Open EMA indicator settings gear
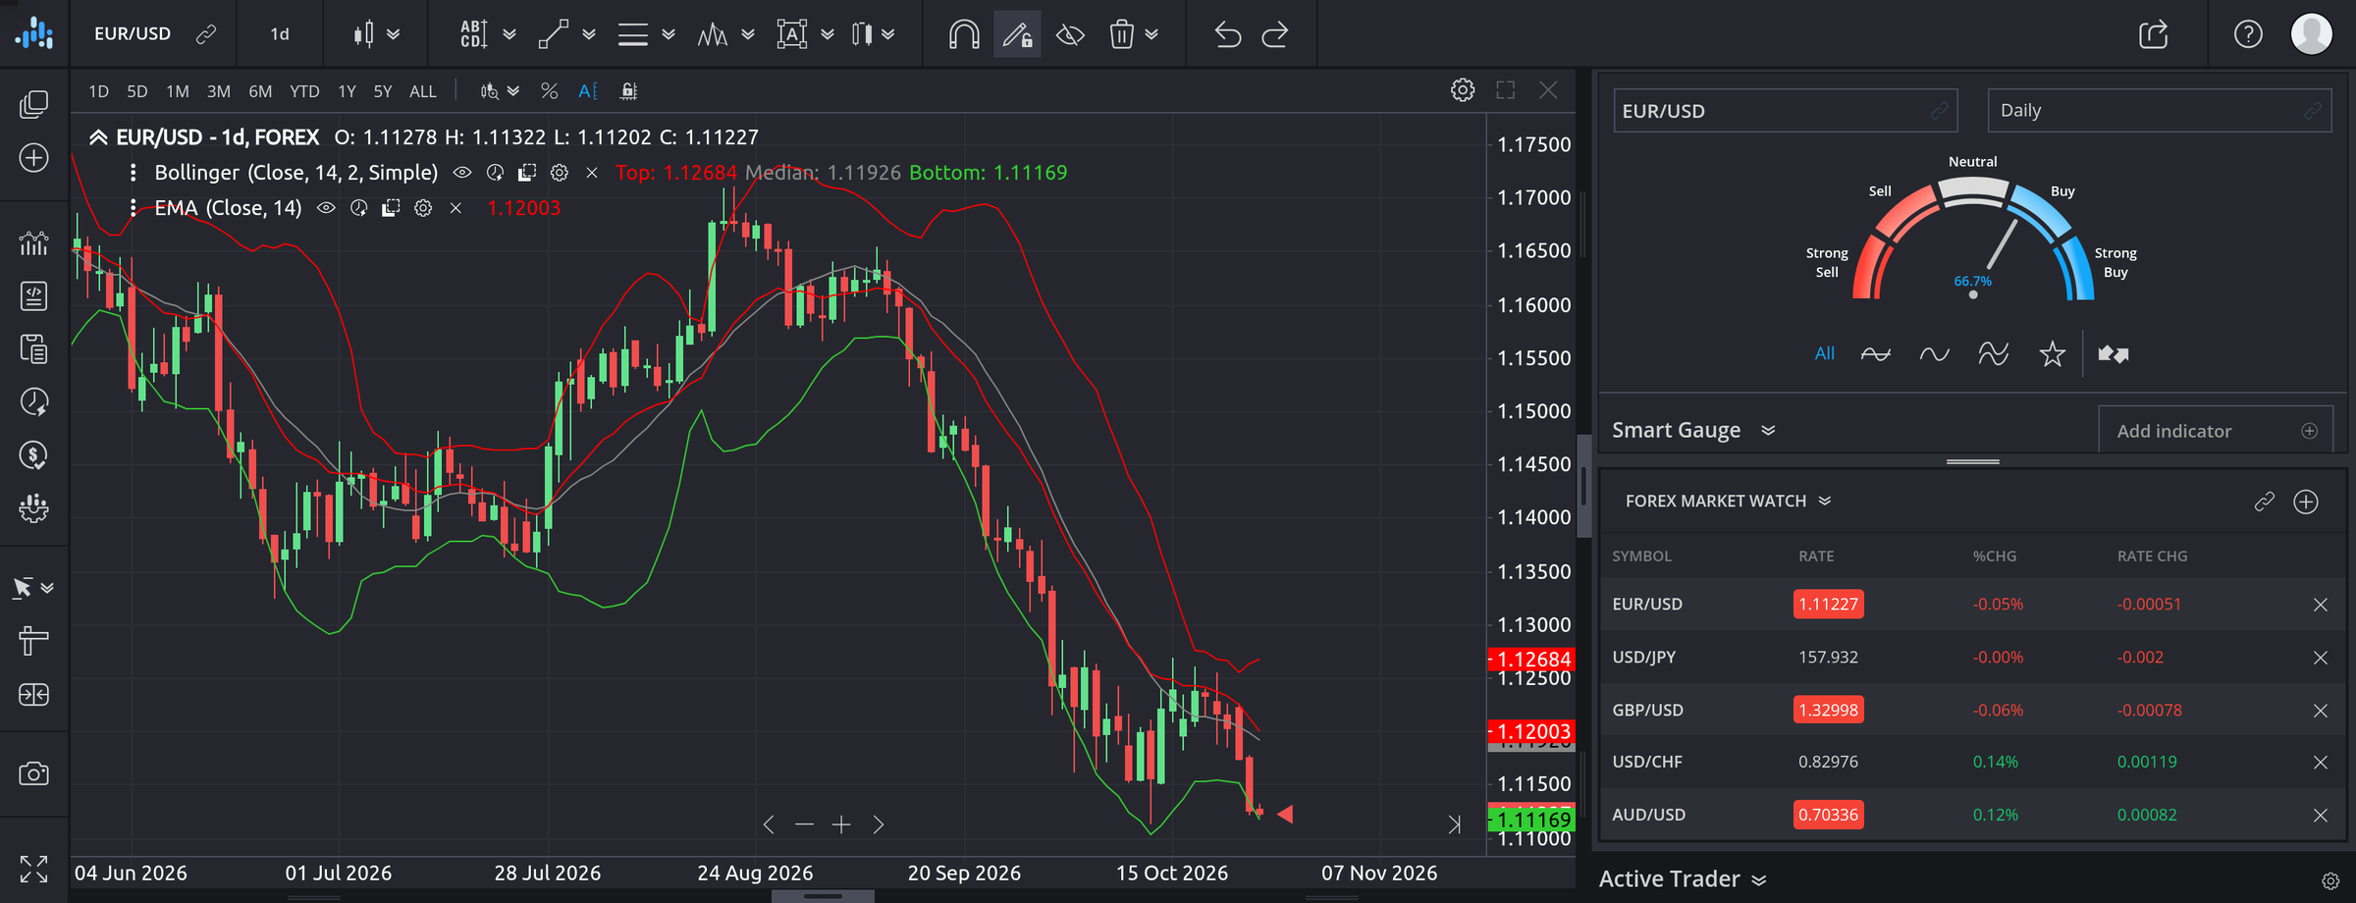 click(x=423, y=208)
